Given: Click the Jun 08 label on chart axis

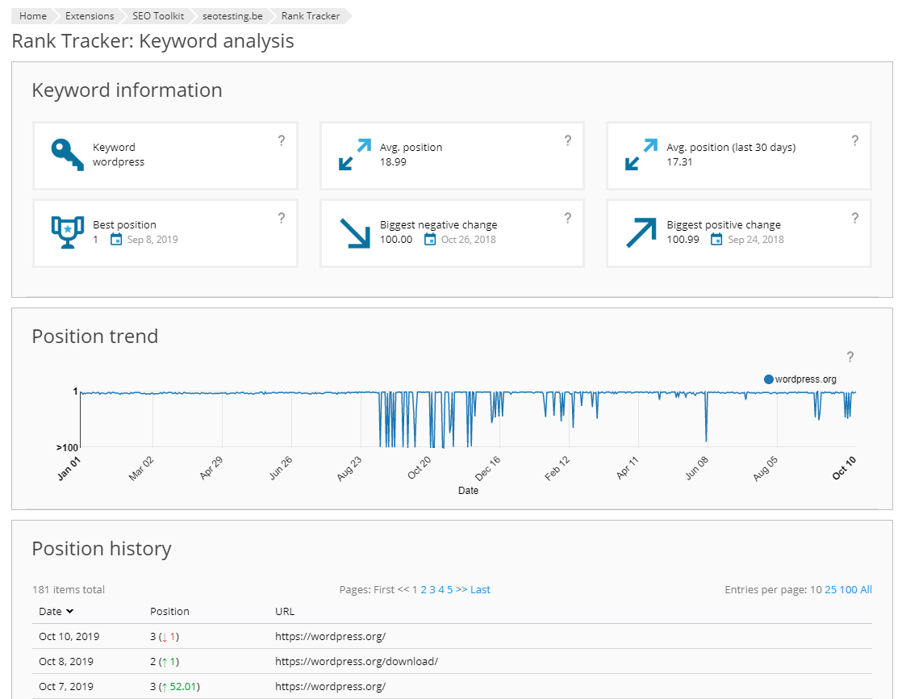Looking at the screenshot, I should 697,468.
